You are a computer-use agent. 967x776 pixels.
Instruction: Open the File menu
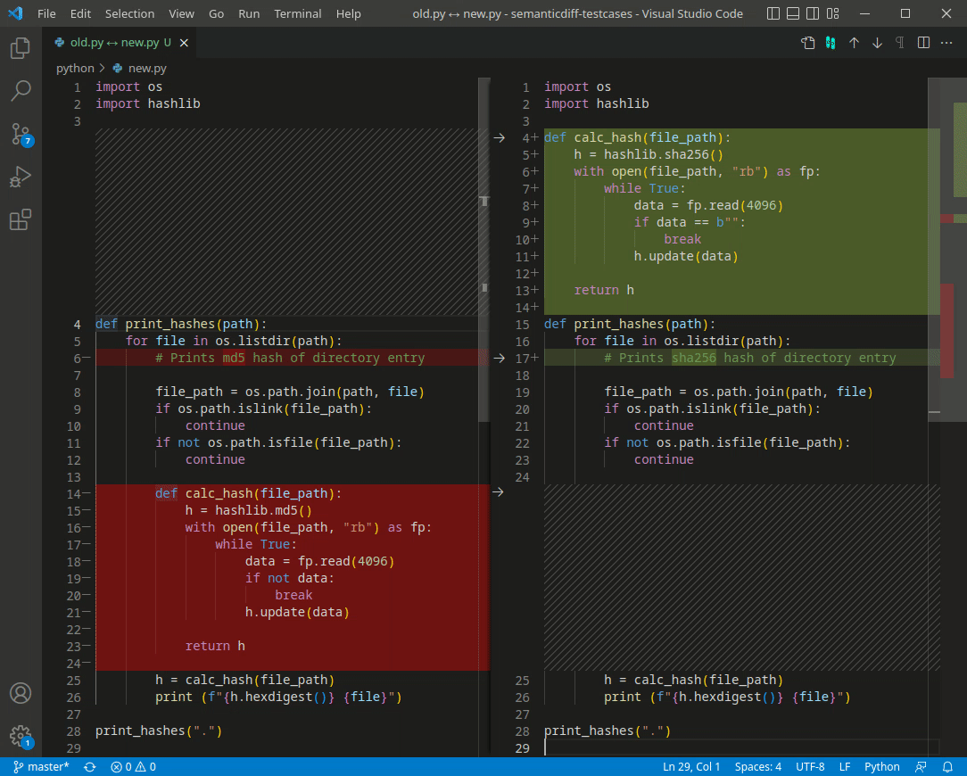(46, 13)
